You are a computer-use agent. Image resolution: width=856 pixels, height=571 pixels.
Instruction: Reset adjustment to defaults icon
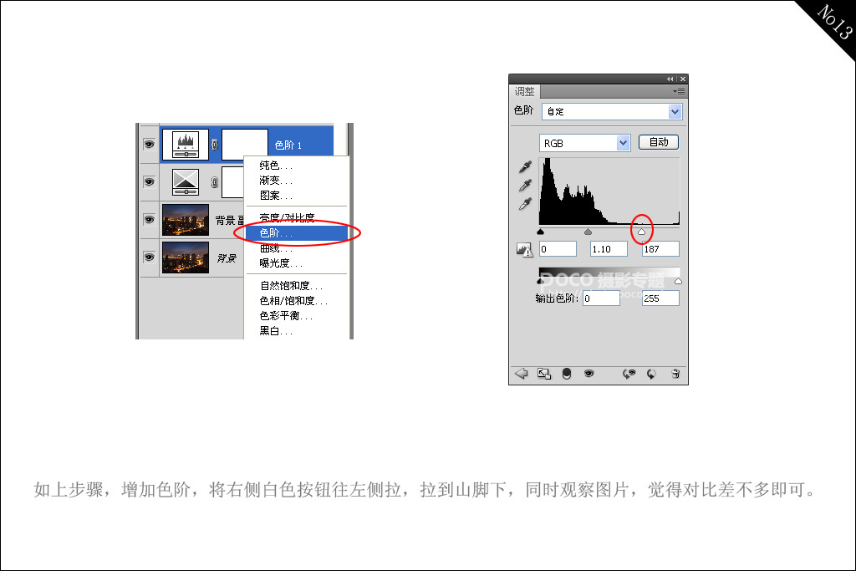(651, 374)
